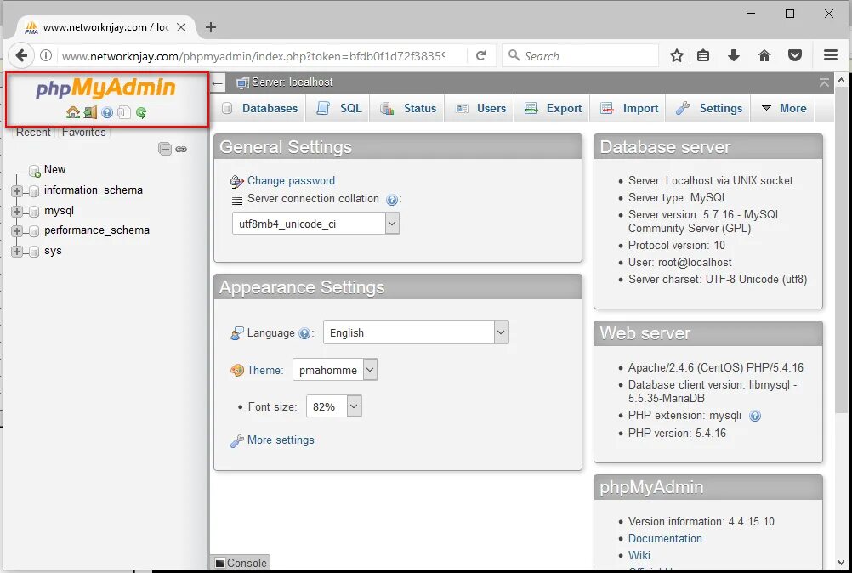This screenshot has height=573, width=852.
Task: Expand the mysql database node
Action: pyautogui.click(x=16, y=210)
